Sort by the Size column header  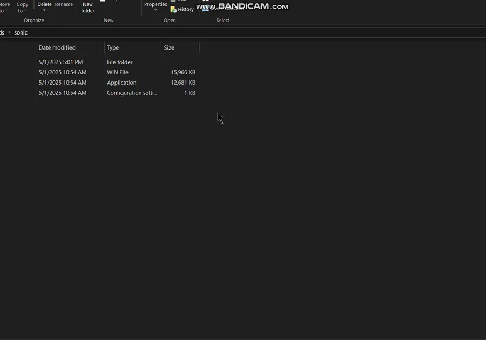click(x=180, y=47)
